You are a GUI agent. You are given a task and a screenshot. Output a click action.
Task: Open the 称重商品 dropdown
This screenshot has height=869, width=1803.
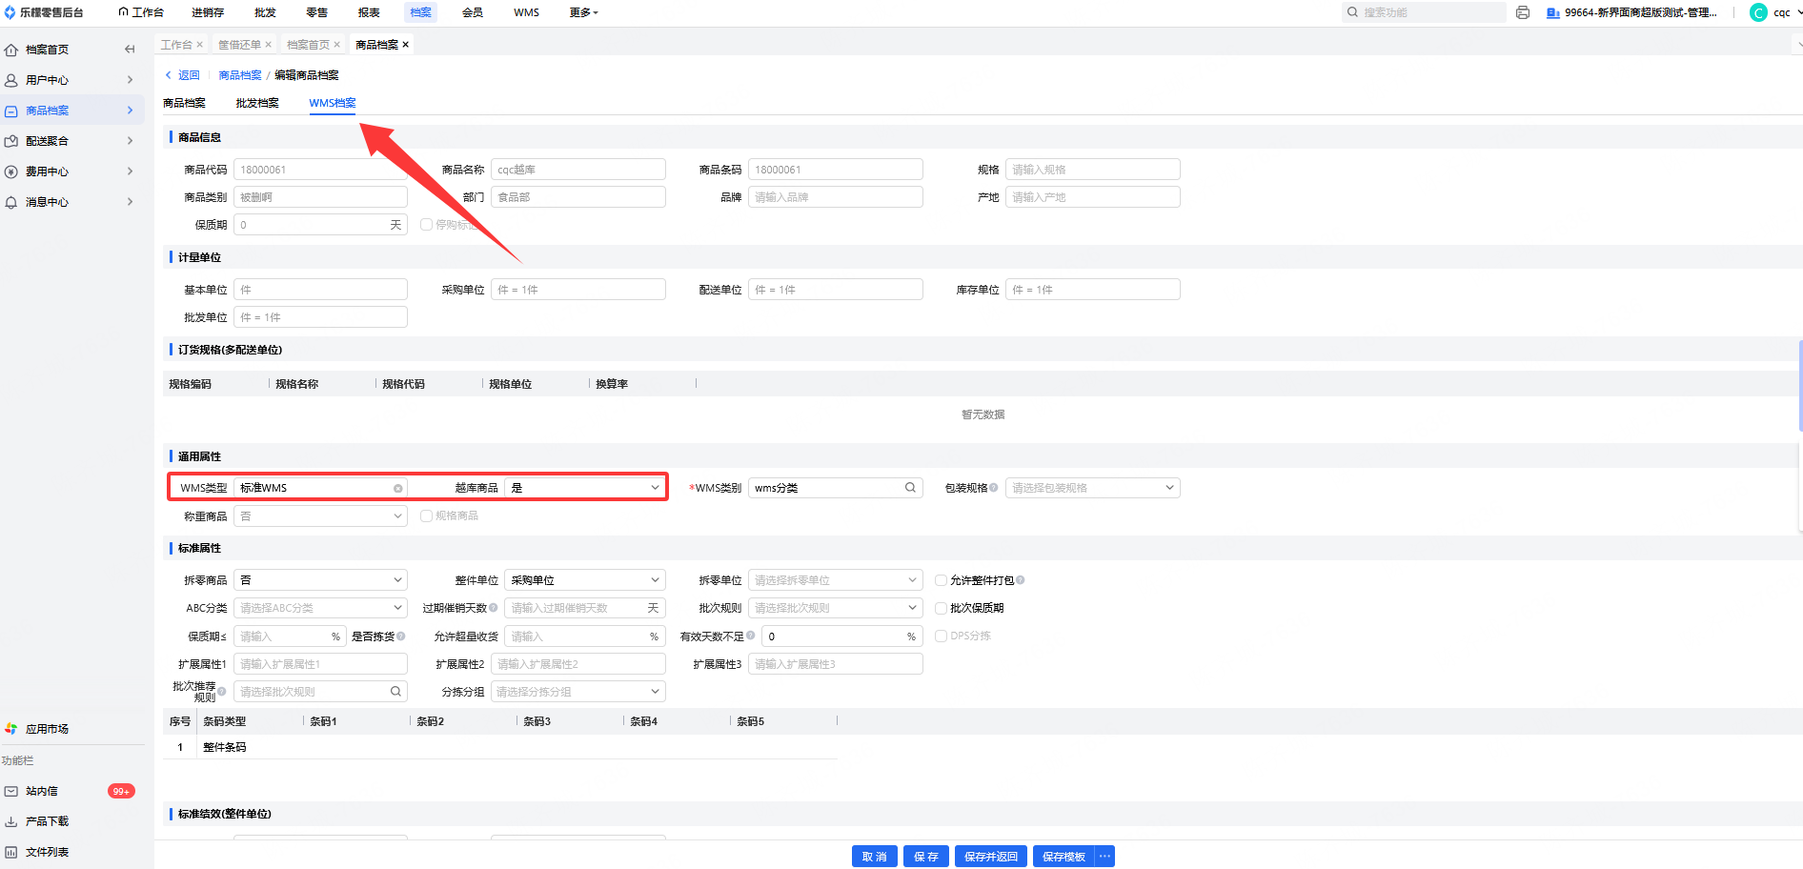pos(320,515)
